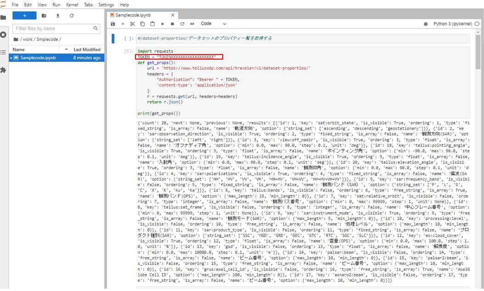This screenshot has width=484, height=291.
Task: Open the File menu
Action: tap(15, 5)
